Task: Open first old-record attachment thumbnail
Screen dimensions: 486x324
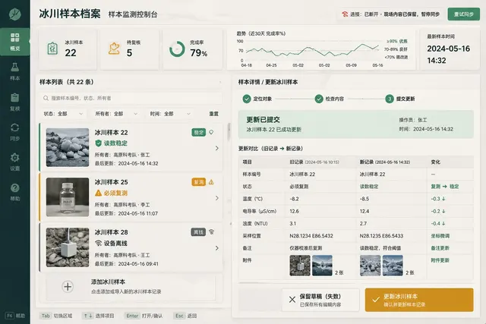Action: click(300, 266)
